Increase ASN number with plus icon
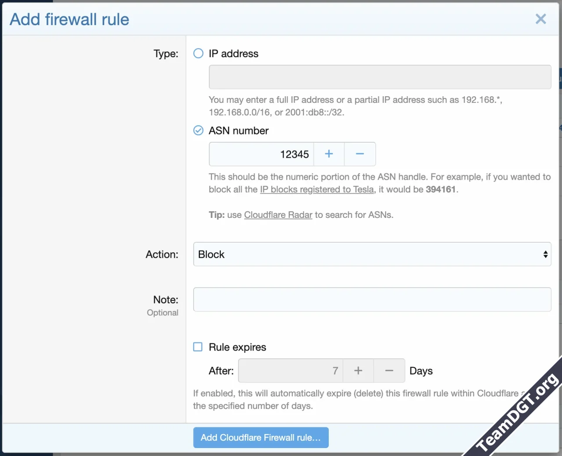This screenshot has height=456, width=562. click(329, 154)
